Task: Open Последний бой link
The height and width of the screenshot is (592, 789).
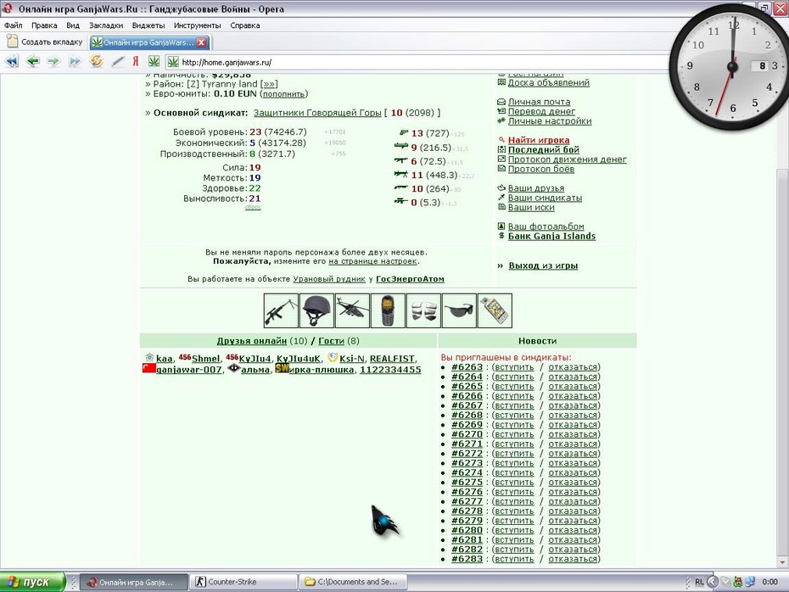Action: 544,149
